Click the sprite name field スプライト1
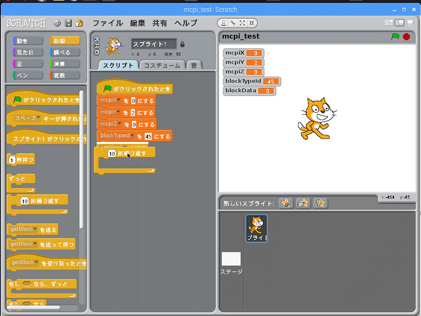Image resolution: width=421 pixels, height=316 pixels. [x=154, y=44]
